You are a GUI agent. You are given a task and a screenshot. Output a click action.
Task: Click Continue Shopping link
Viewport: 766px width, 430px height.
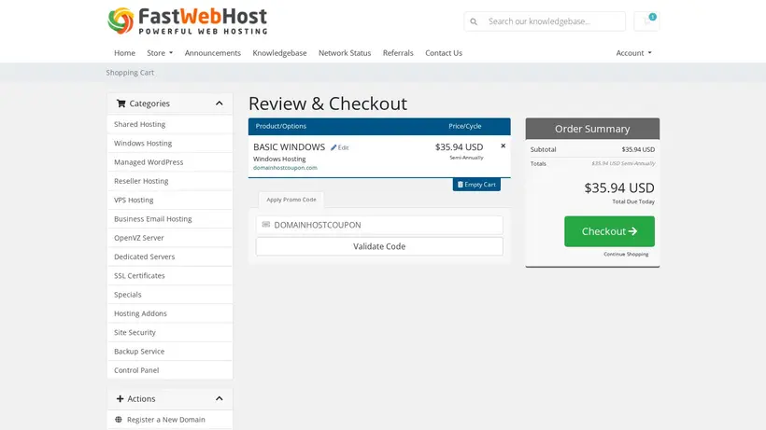click(626, 254)
